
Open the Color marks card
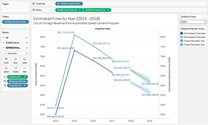[x=6, y=60]
